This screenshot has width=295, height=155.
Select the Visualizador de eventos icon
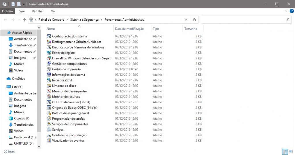(49, 140)
